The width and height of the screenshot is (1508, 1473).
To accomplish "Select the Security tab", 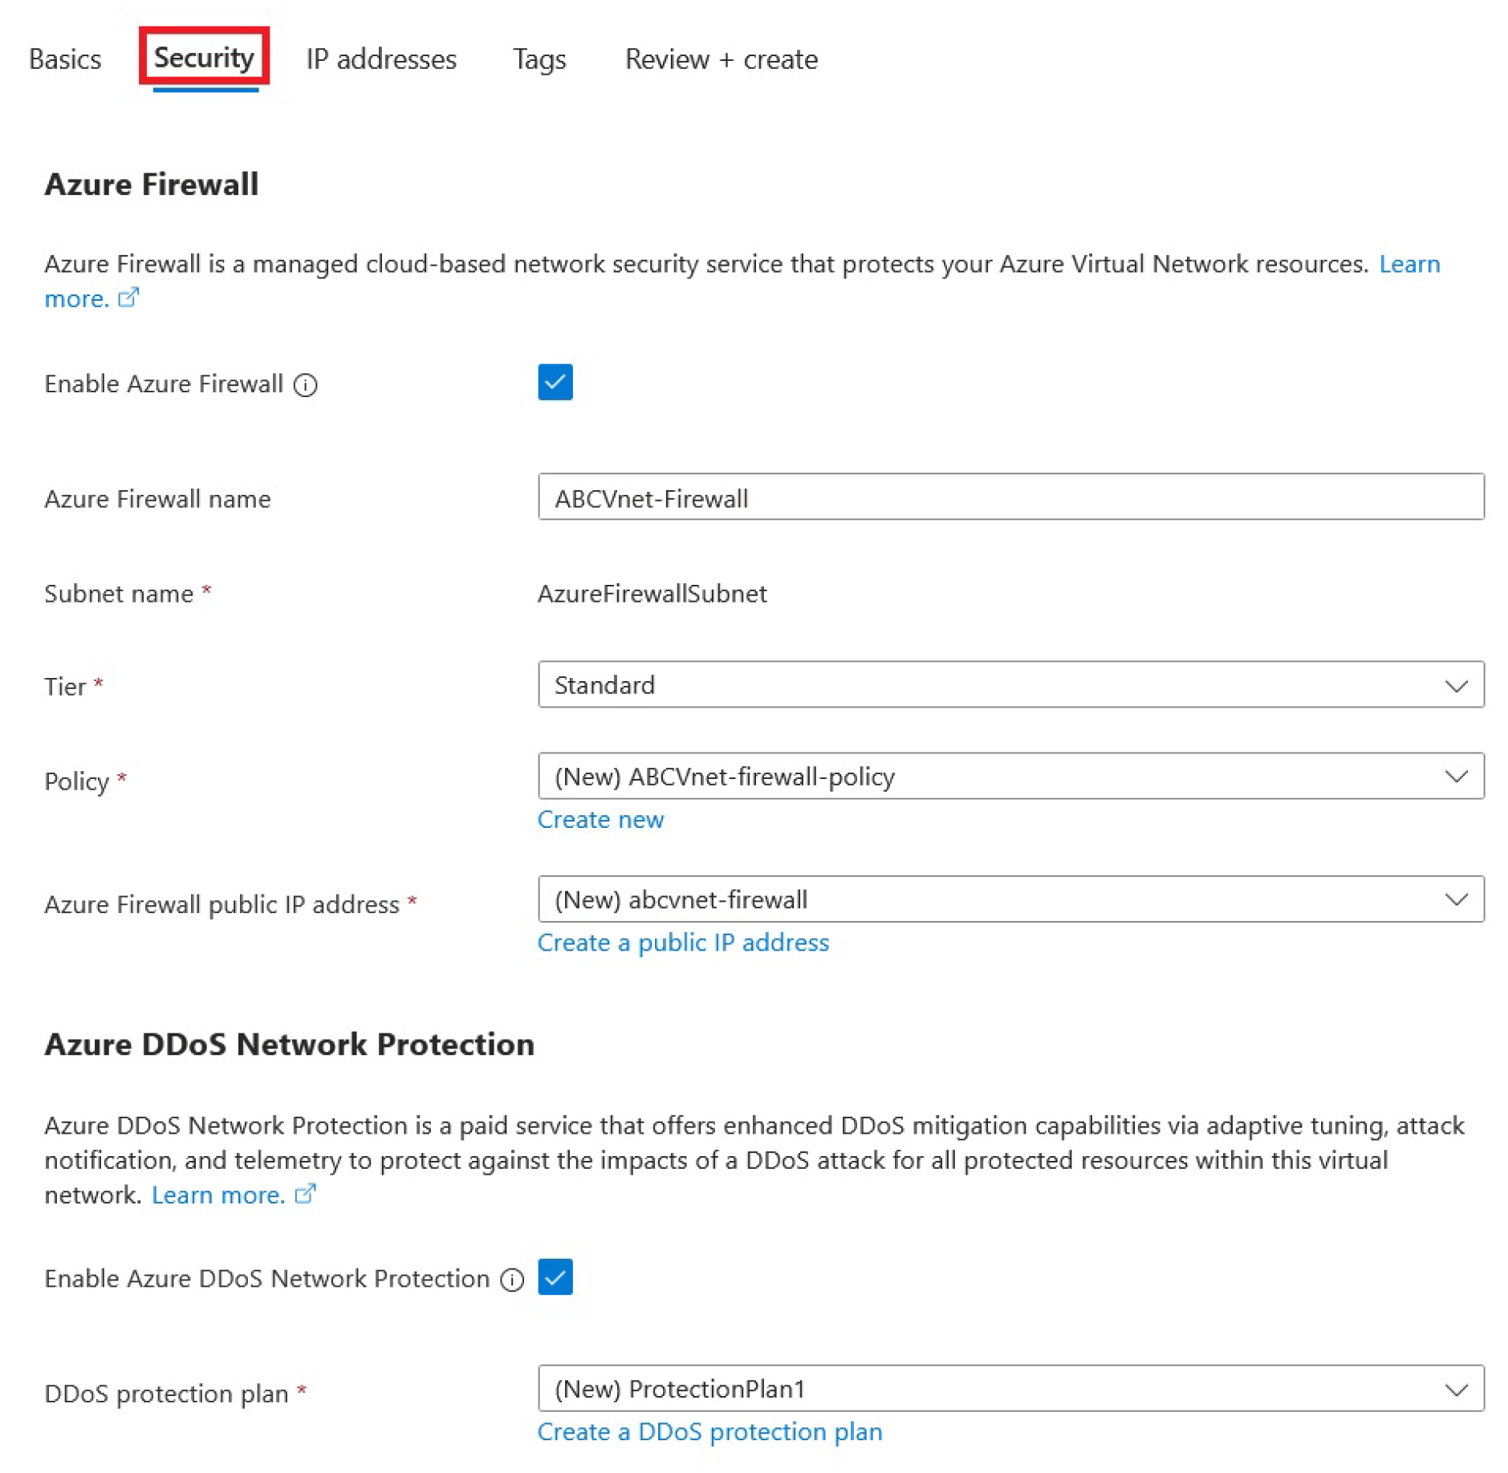I will pos(204,58).
